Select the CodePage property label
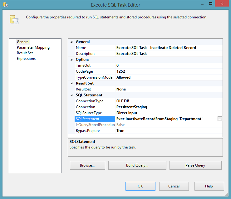231x199 pixels. (x=95, y=71)
